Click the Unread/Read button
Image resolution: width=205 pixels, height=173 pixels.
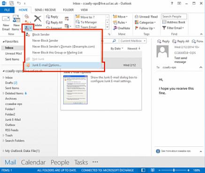[x=146, y=17]
